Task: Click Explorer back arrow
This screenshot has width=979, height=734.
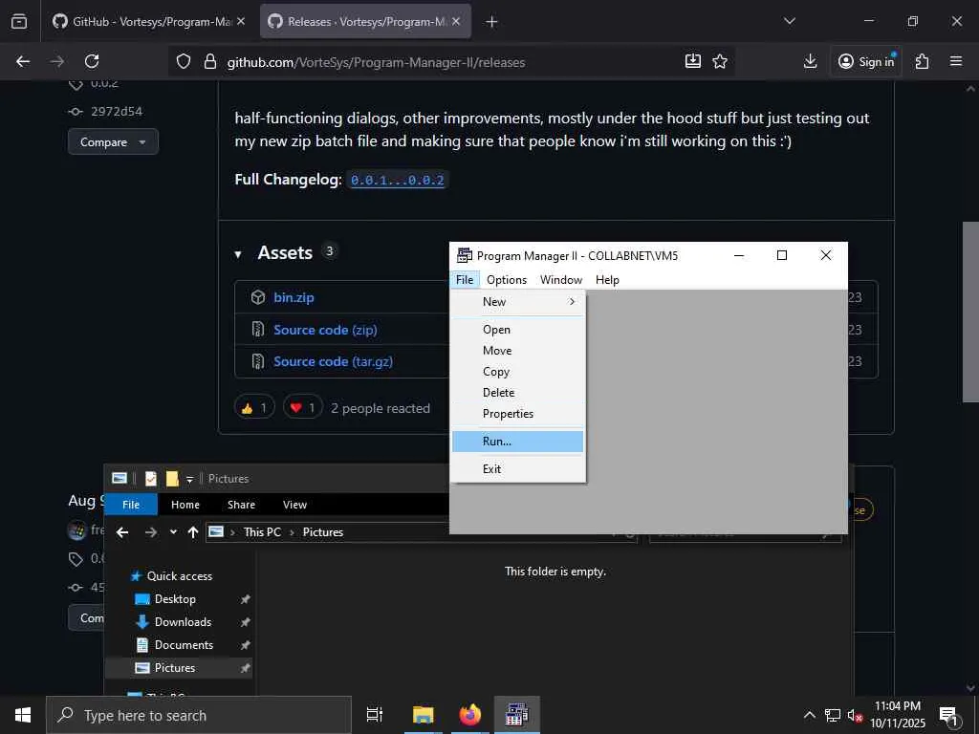Action: 122,532
